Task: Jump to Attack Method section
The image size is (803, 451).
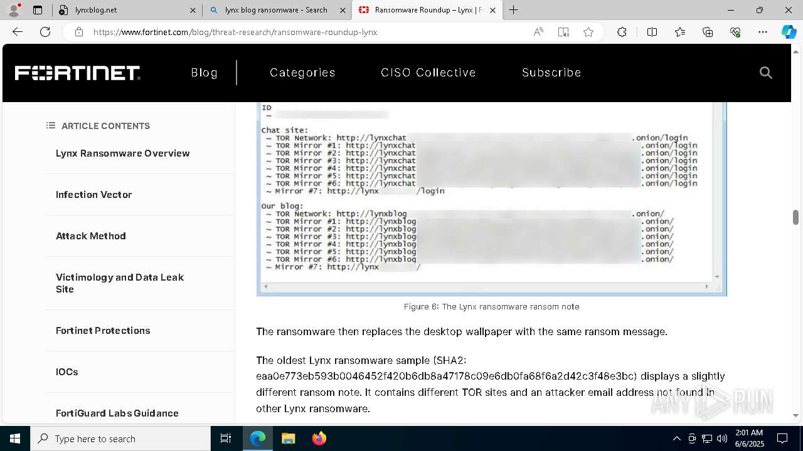Action: tap(91, 236)
